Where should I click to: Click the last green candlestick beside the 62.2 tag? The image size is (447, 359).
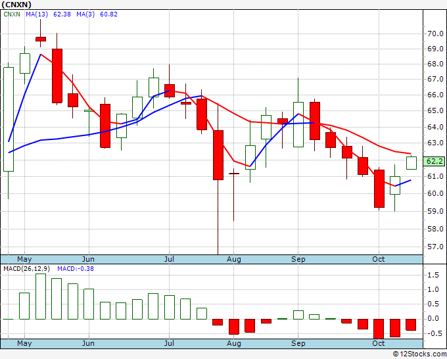[x=411, y=163]
